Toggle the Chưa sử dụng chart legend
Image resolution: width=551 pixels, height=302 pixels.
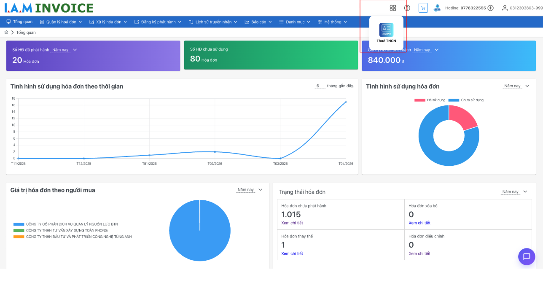pos(466,100)
